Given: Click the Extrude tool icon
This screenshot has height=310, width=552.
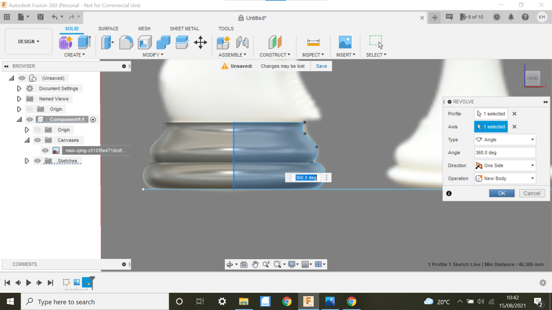Looking at the screenshot, I should click(85, 42).
